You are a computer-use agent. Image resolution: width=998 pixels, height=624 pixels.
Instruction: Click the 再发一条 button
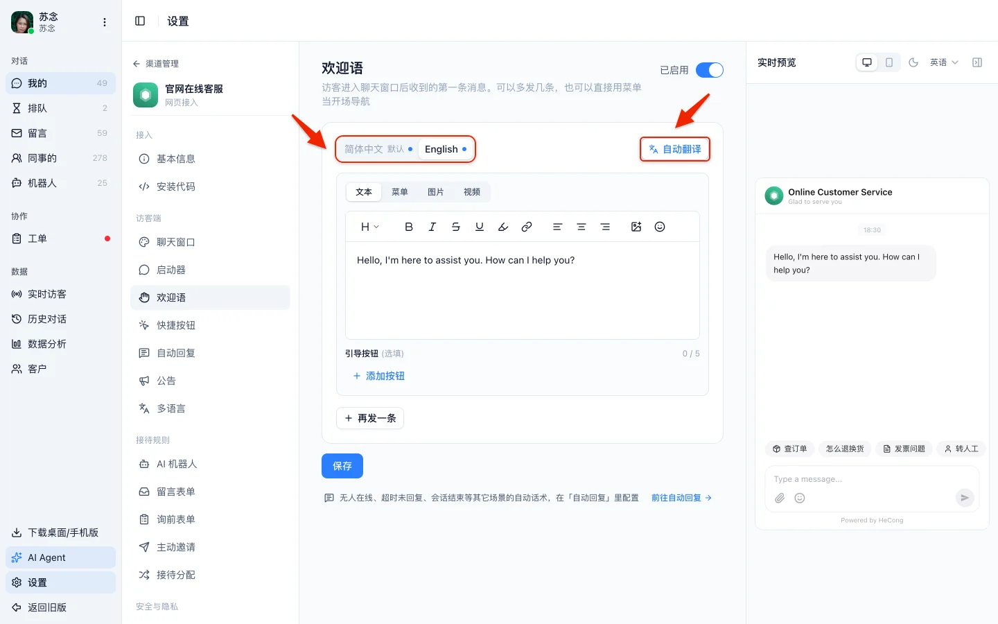click(x=370, y=418)
